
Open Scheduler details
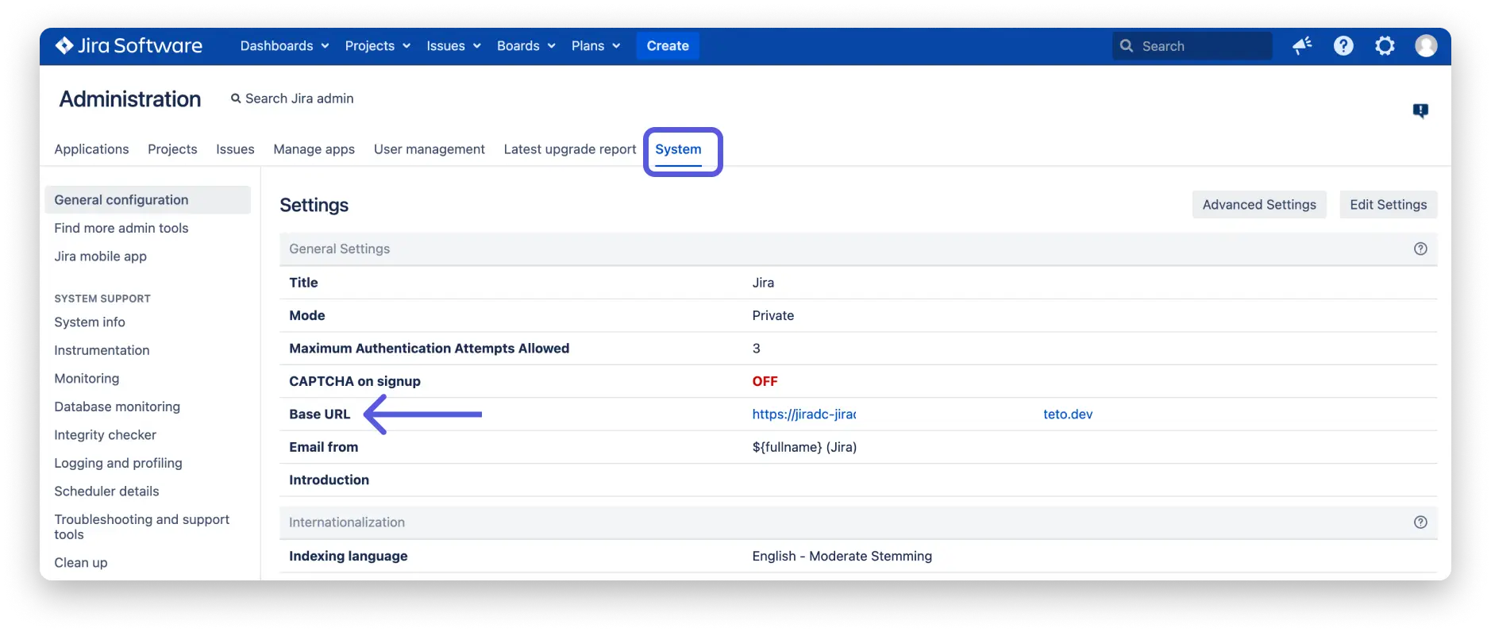point(106,491)
